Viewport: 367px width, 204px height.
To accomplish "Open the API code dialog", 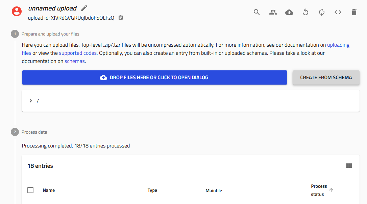I will pos(338,12).
